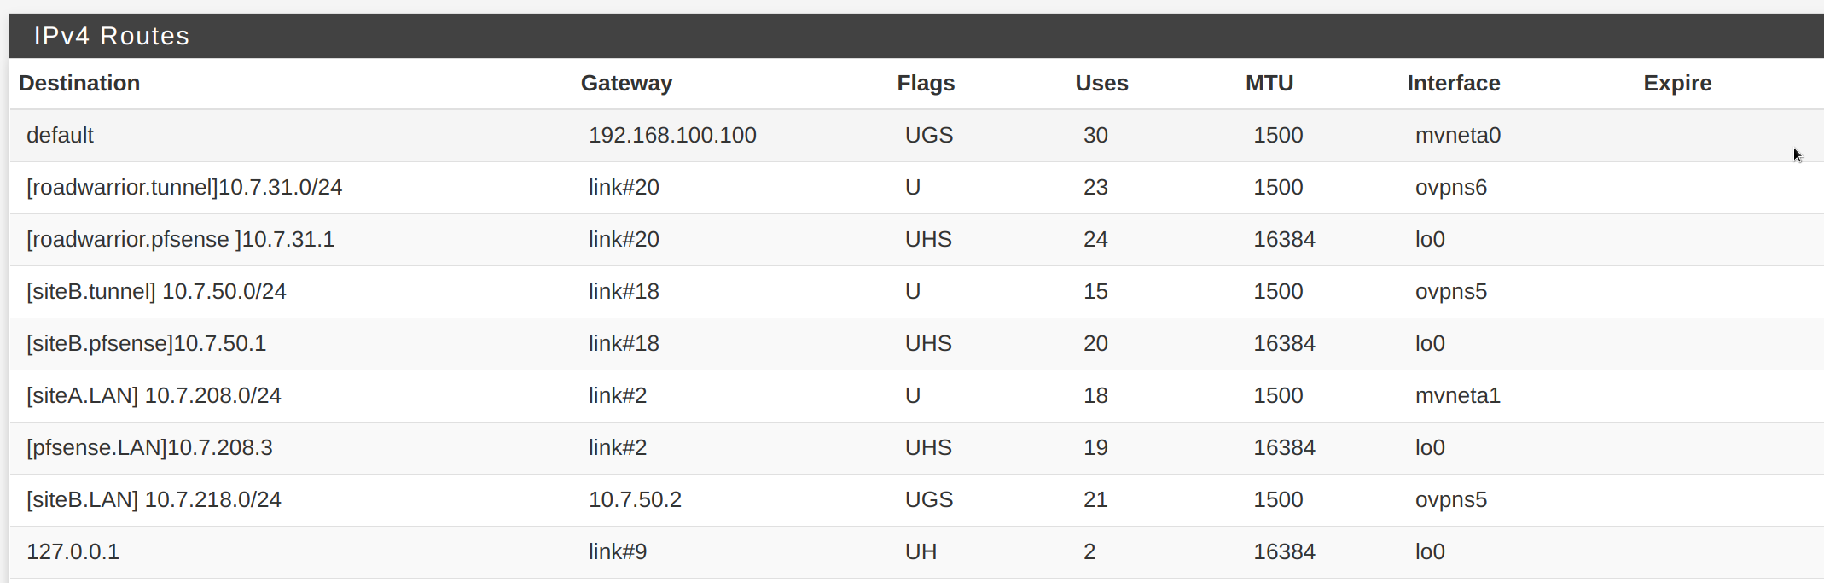
Task: Select the pfsense.LAN 10.7.208.3 entry
Action: tap(149, 447)
